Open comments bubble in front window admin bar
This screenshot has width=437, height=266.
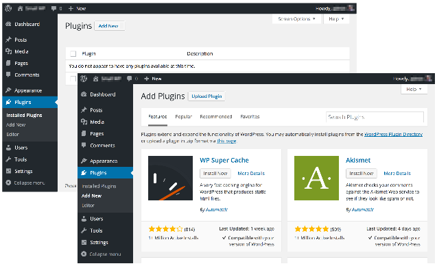(129, 79)
